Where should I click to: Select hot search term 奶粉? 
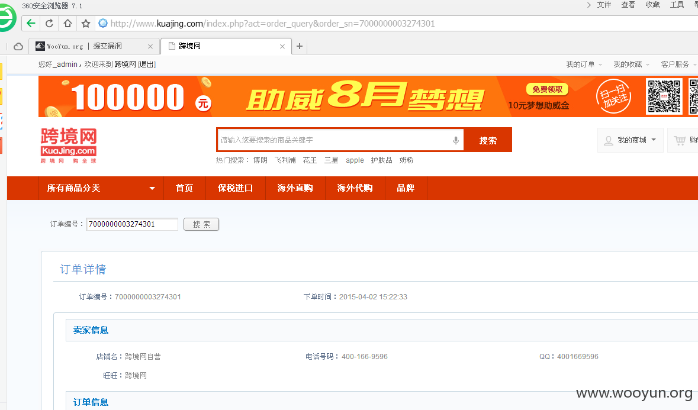coord(406,160)
